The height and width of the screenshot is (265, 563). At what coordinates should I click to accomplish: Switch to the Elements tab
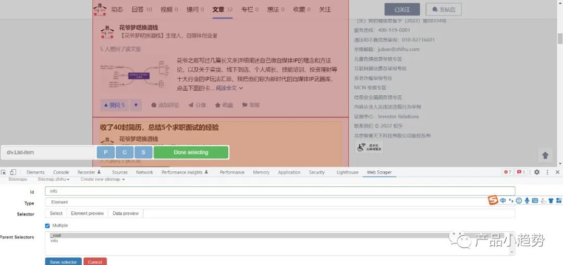35,172
